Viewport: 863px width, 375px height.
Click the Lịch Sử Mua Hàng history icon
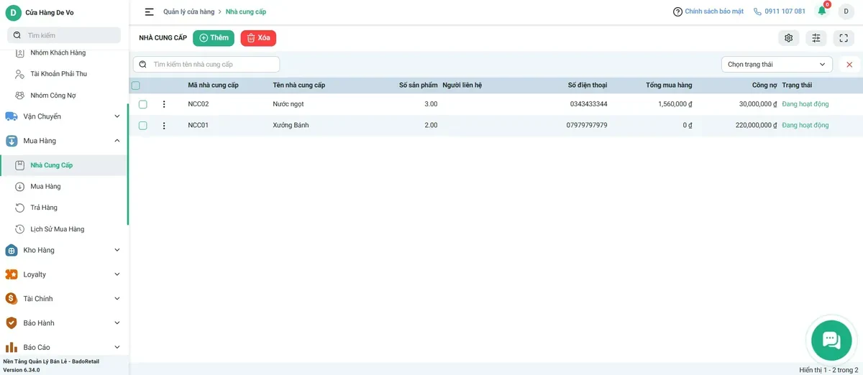tap(19, 229)
